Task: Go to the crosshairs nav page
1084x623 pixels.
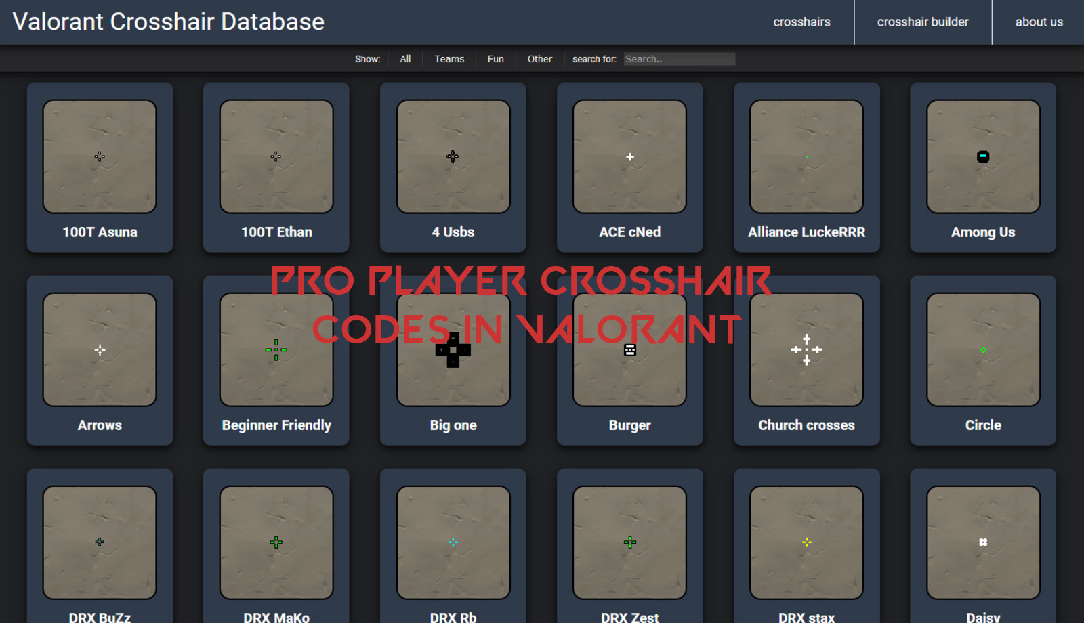Action: click(x=801, y=22)
